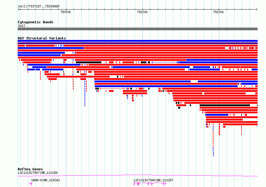This screenshot has height=187, width=266.
Task: Click the 78100k ruler tick label
Action: pos(142,12)
